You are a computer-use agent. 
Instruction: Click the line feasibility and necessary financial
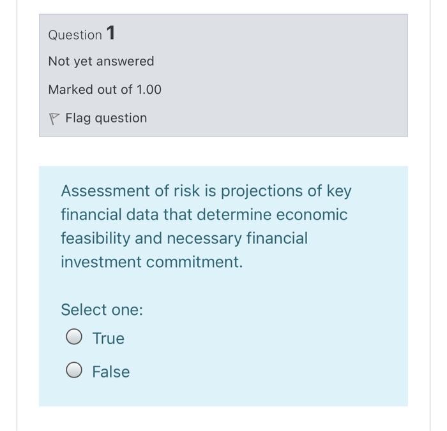pyautogui.click(x=184, y=238)
